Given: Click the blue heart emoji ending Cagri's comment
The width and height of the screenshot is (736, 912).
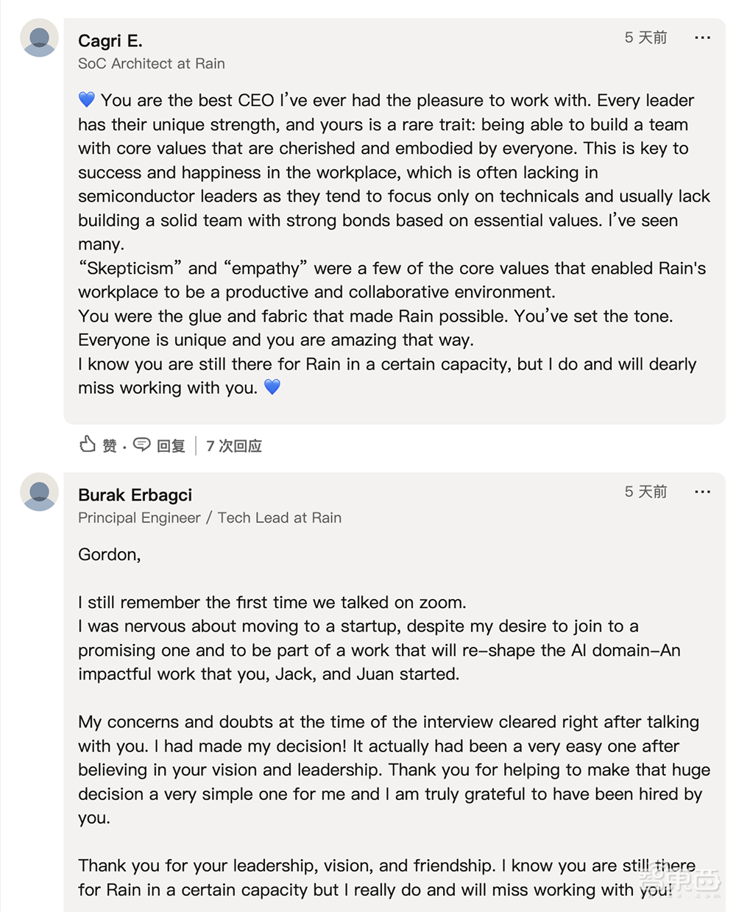Looking at the screenshot, I should (x=272, y=387).
